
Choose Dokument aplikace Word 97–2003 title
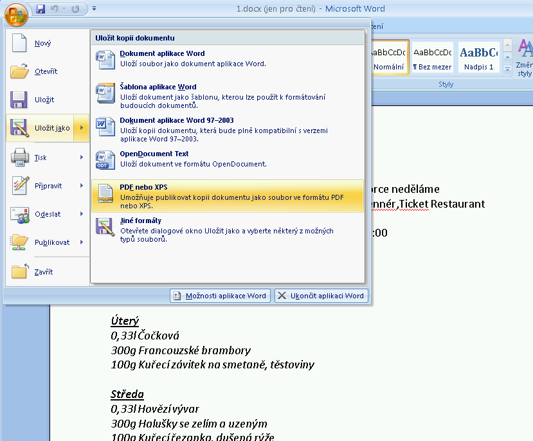pyautogui.click(x=177, y=120)
